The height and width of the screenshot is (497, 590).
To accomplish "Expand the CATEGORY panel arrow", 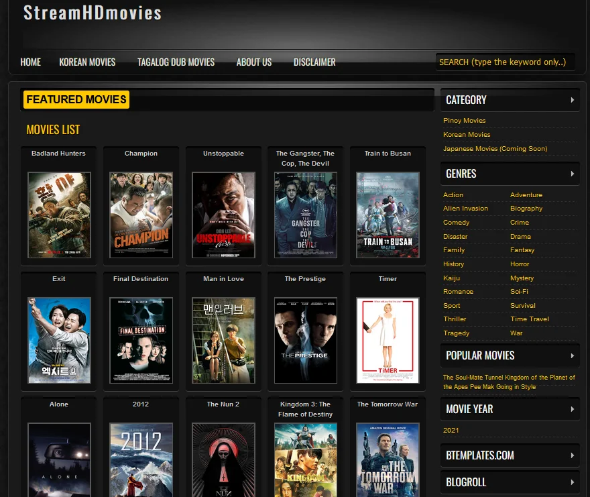I will (573, 100).
